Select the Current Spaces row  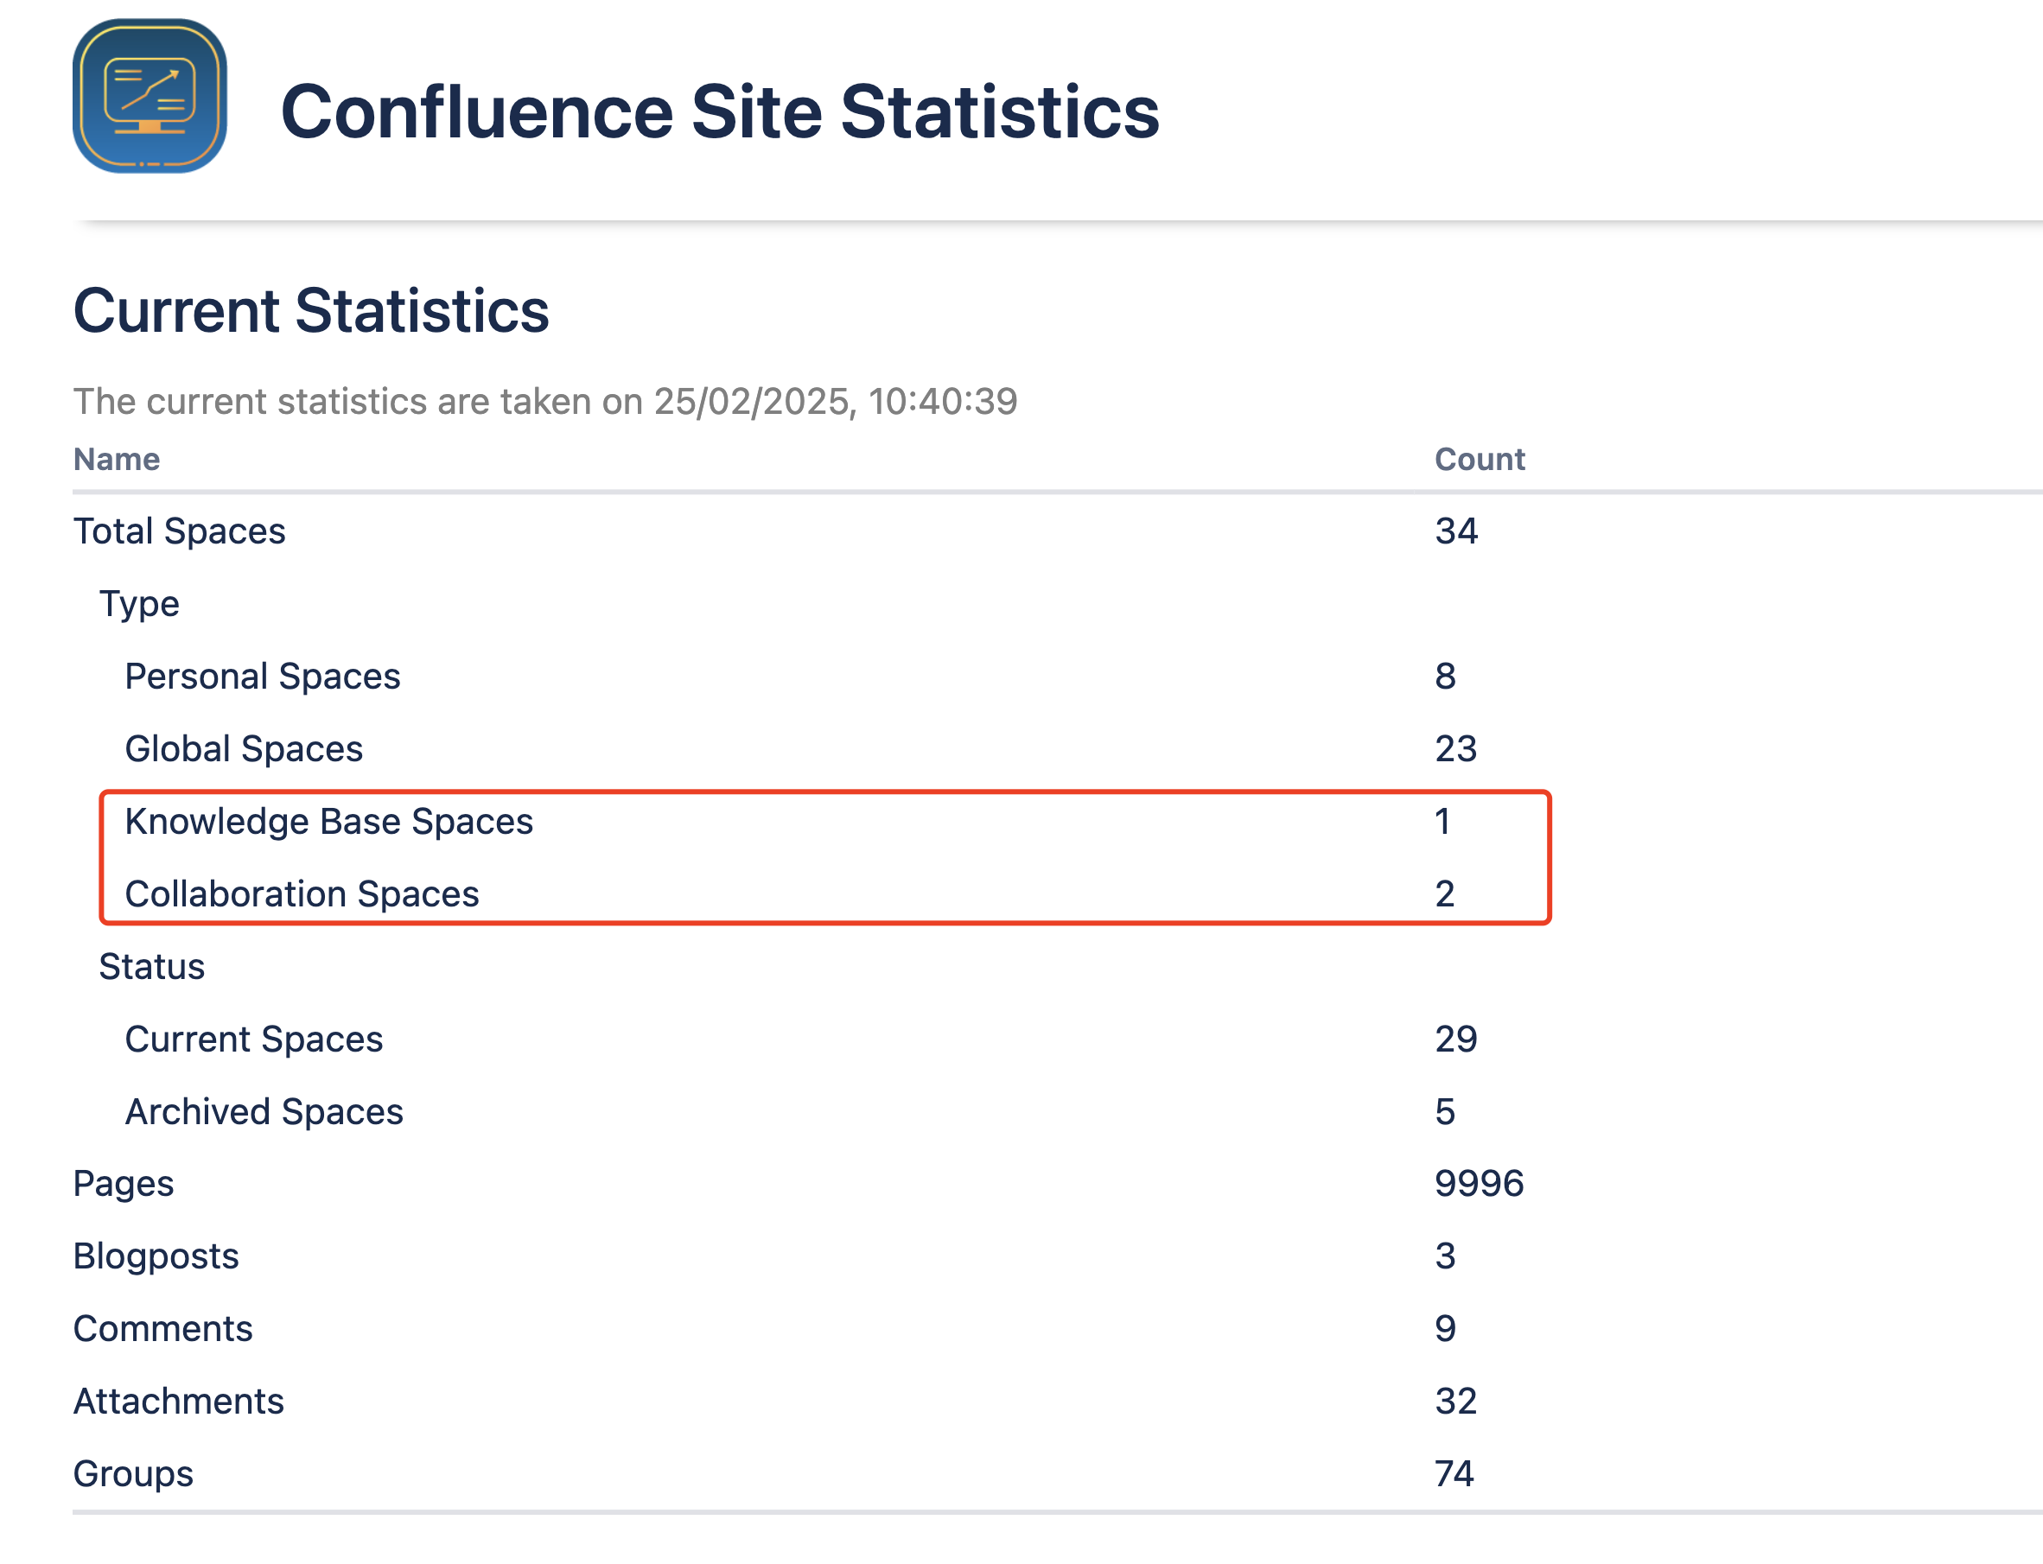[253, 1039]
